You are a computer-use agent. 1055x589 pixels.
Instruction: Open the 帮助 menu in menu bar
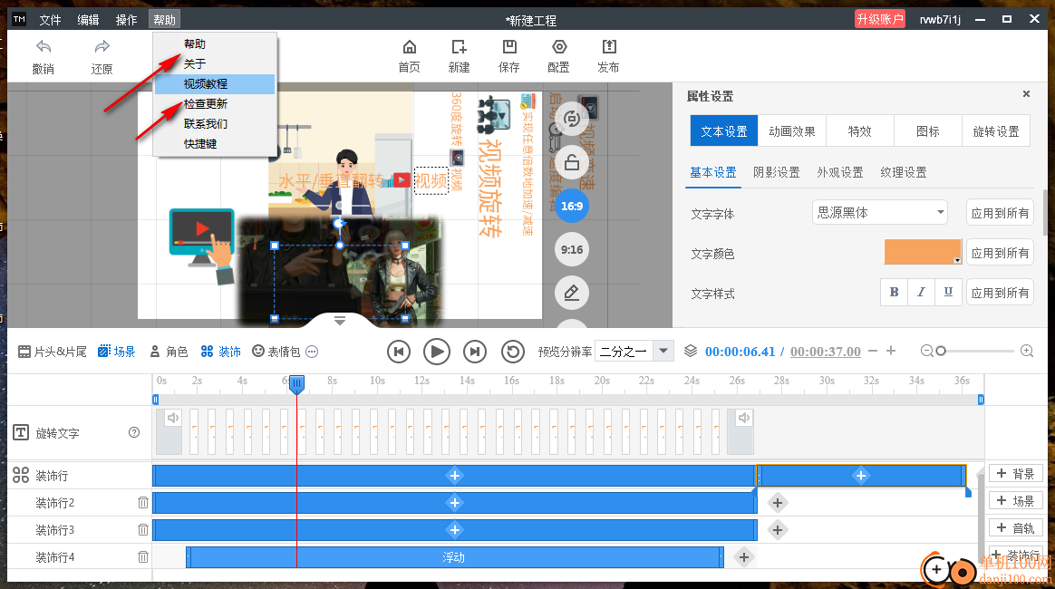pyautogui.click(x=164, y=20)
